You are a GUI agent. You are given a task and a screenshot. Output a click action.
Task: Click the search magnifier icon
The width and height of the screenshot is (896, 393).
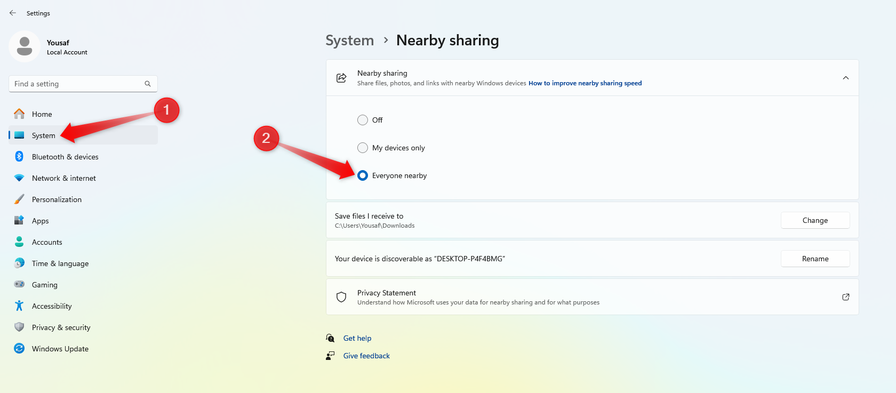pos(148,84)
